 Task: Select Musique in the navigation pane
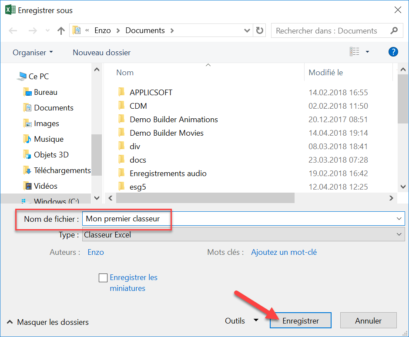[x=48, y=139]
